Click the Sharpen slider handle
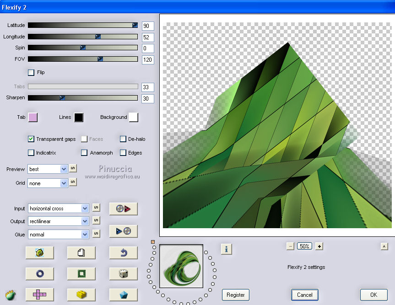This screenshot has height=305, width=395. pos(62,98)
